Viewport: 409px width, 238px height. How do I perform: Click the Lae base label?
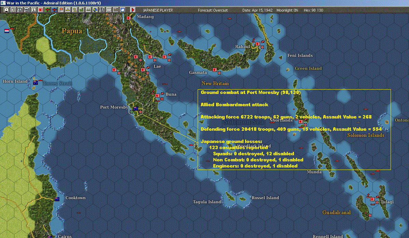tap(157, 66)
